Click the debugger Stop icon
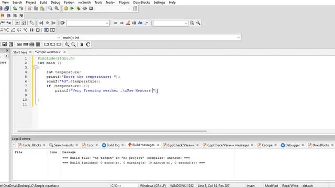 pyautogui.click(x=38, y=30)
